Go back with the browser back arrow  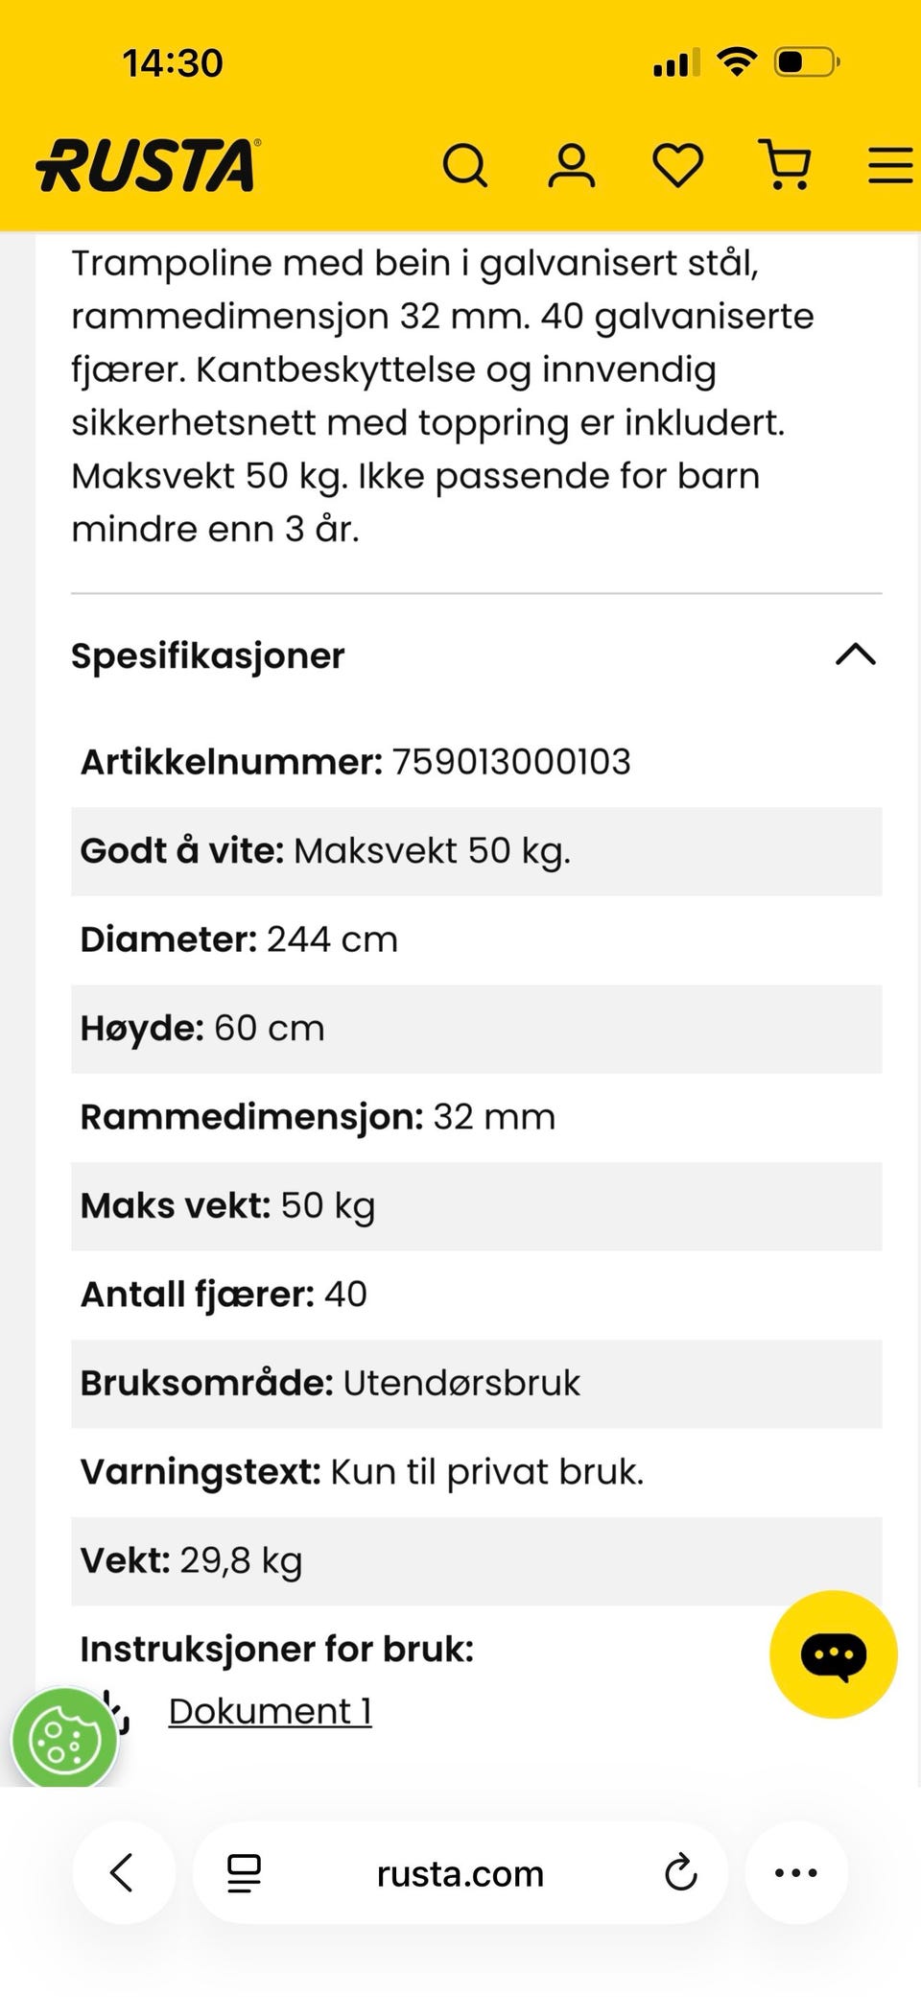tap(124, 1872)
